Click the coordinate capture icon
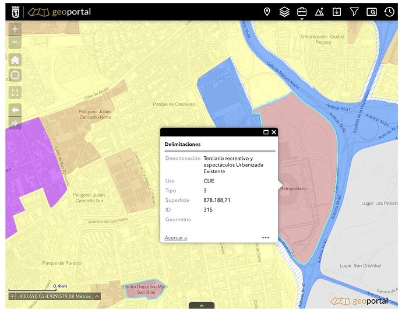The image size is (402, 312). coord(12,296)
